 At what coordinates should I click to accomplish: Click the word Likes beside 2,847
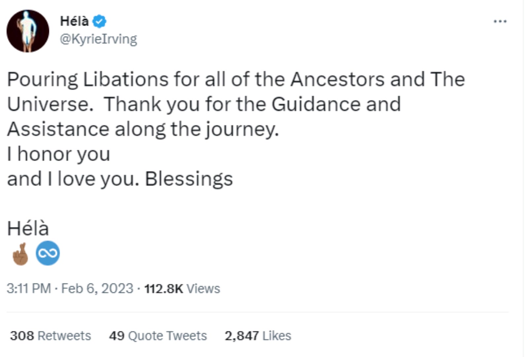[x=277, y=336]
